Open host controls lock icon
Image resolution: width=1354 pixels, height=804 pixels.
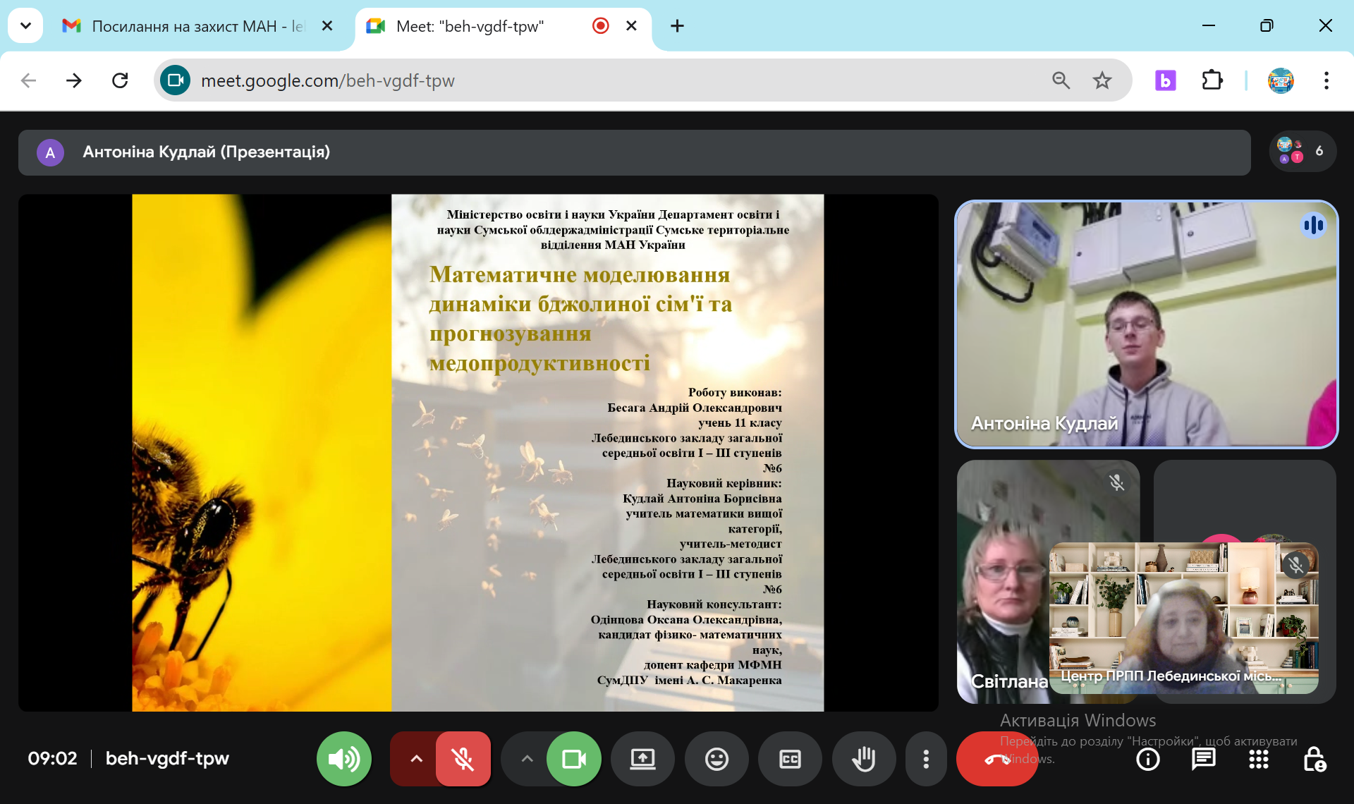[x=1313, y=759]
